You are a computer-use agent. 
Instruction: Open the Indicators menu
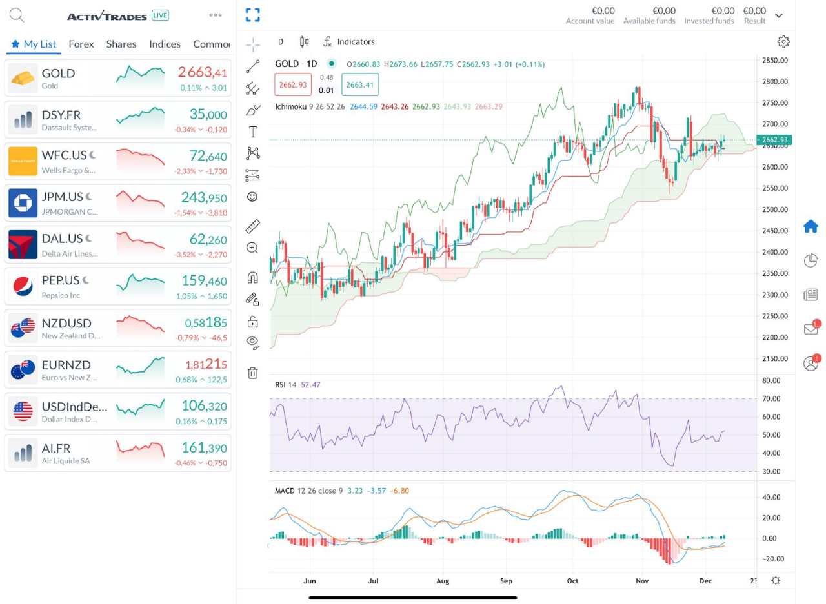click(349, 42)
